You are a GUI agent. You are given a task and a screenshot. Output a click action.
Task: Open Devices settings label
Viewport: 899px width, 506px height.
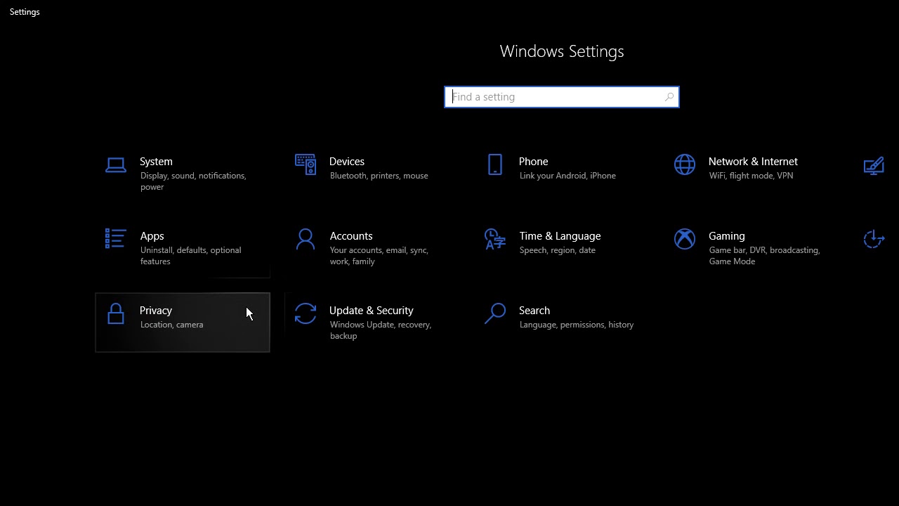point(347,162)
